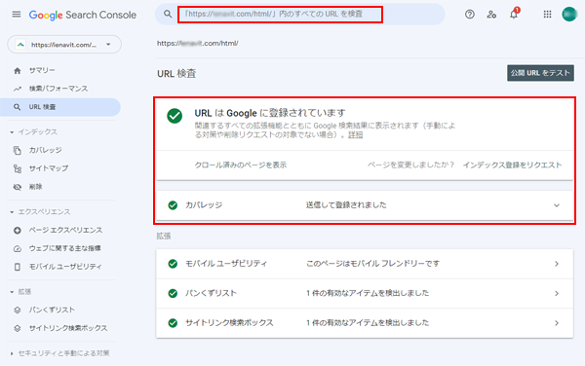Expand the カバレッジ row chevron
This screenshot has width=585, height=366.
[557, 205]
